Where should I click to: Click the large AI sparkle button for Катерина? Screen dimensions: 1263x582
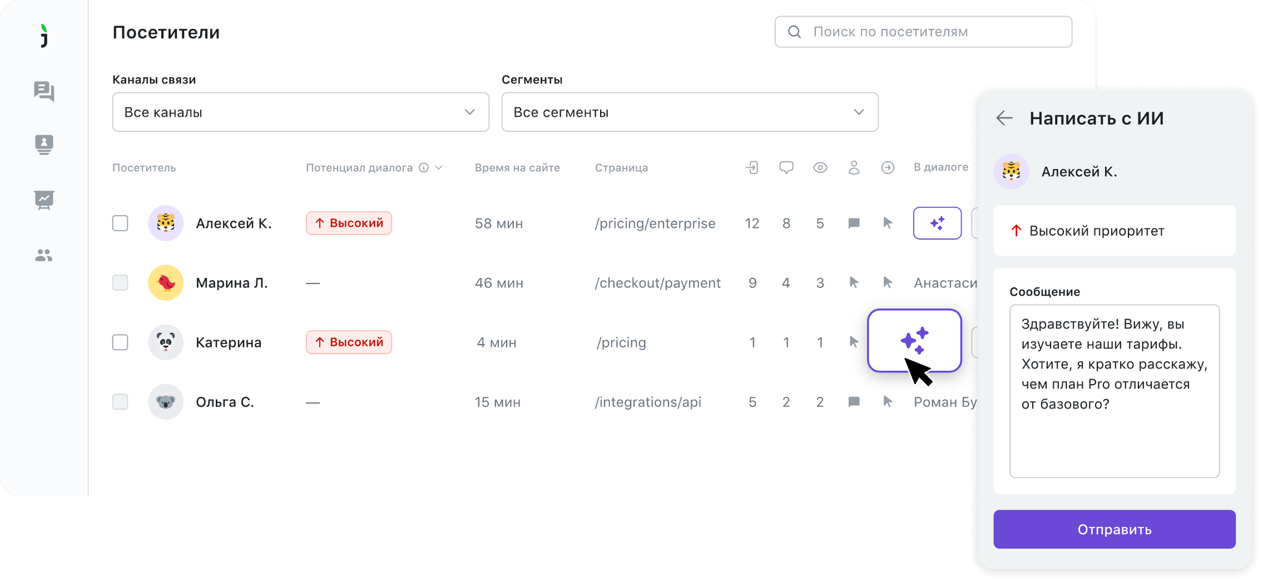pyautogui.click(x=914, y=340)
